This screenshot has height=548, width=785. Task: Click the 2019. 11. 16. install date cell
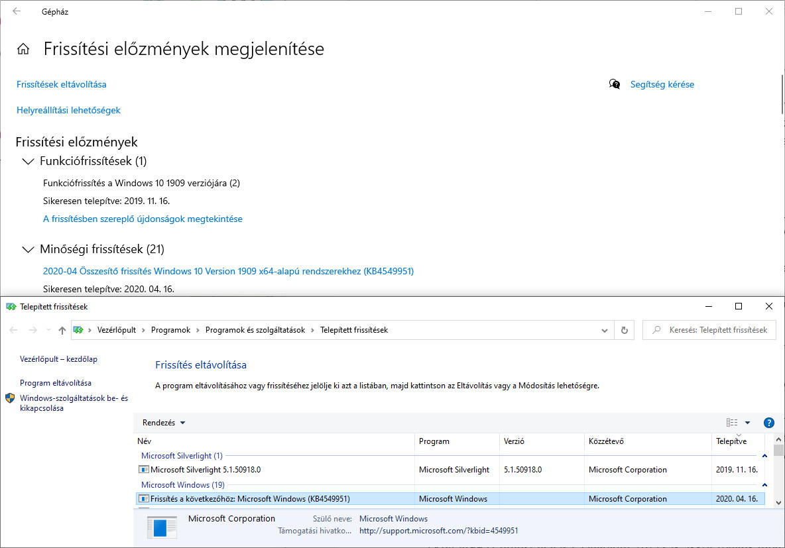(x=737, y=469)
